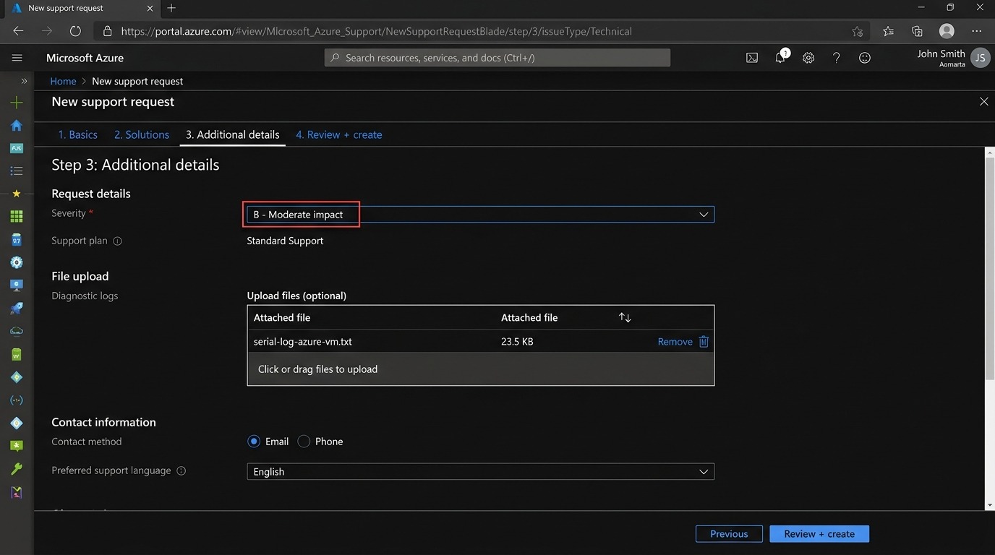The image size is (995, 555).
Task: Click the cloud icon in the sidebar
Action: coord(17,331)
